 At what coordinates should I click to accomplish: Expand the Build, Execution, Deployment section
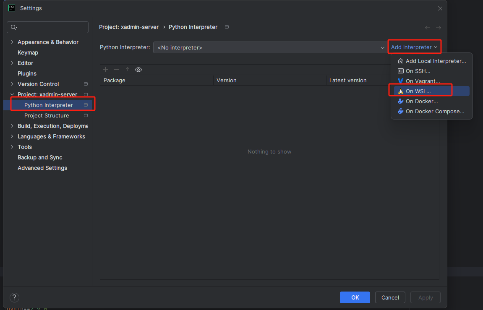(x=12, y=126)
